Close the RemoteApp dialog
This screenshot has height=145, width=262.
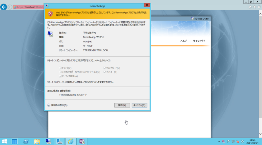pos(147,5)
